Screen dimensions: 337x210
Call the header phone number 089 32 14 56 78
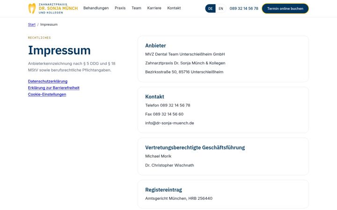(244, 8)
